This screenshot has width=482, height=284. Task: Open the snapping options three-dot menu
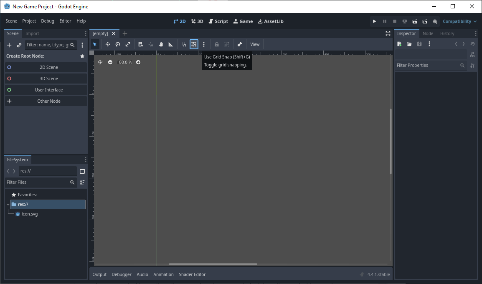pyautogui.click(x=204, y=44)
